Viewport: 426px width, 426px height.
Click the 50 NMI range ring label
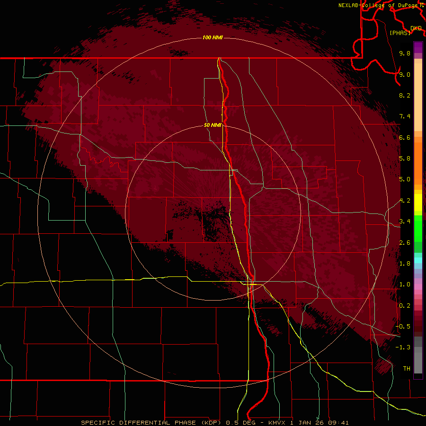point(213,125)
